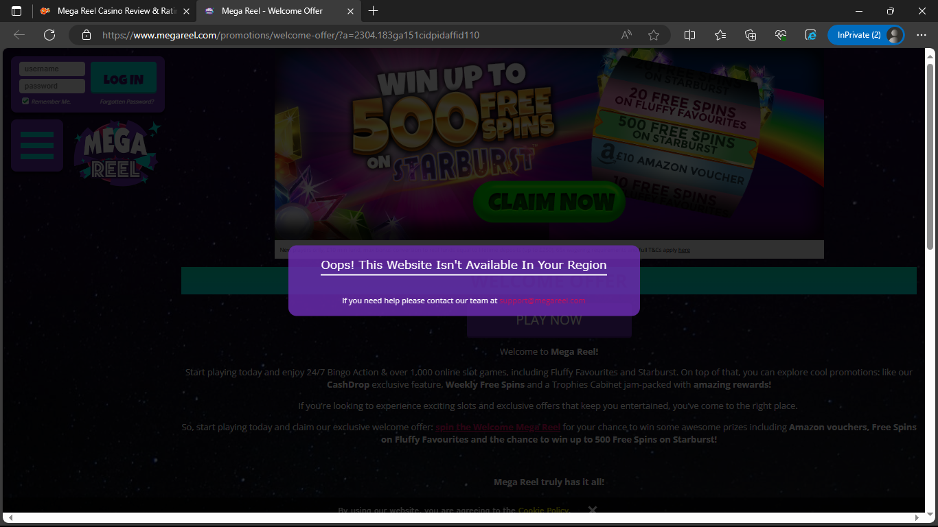Open Browser essentials heart icon
The width and height of the screenshot is (938, 527).
point(780,35)
